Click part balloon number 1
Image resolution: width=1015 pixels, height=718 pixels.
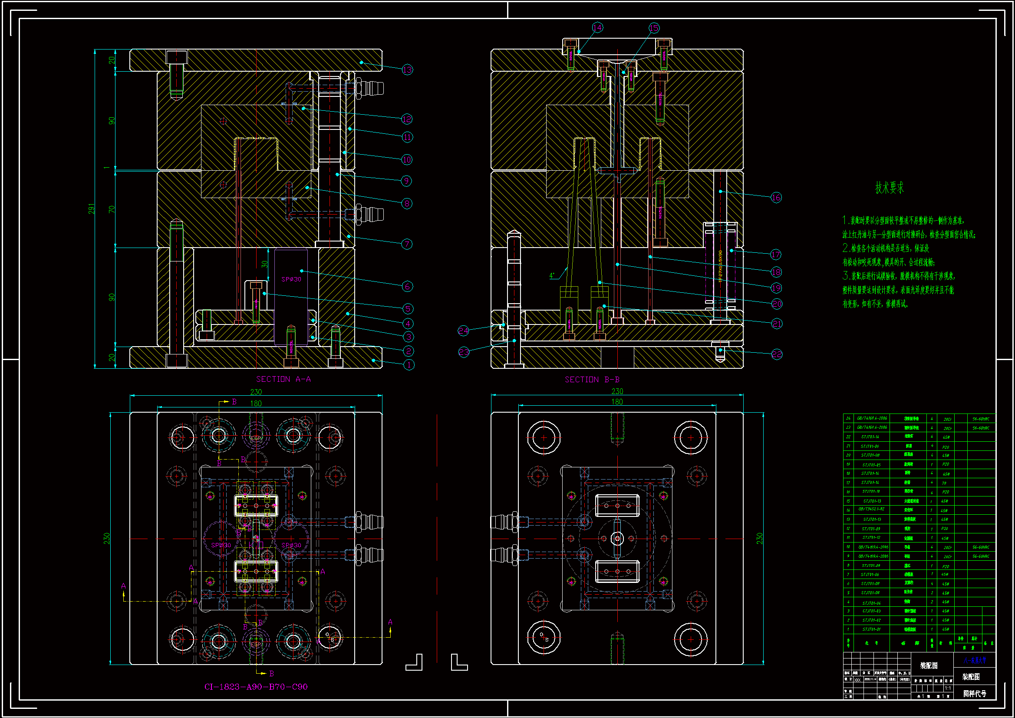coord(409,365)
